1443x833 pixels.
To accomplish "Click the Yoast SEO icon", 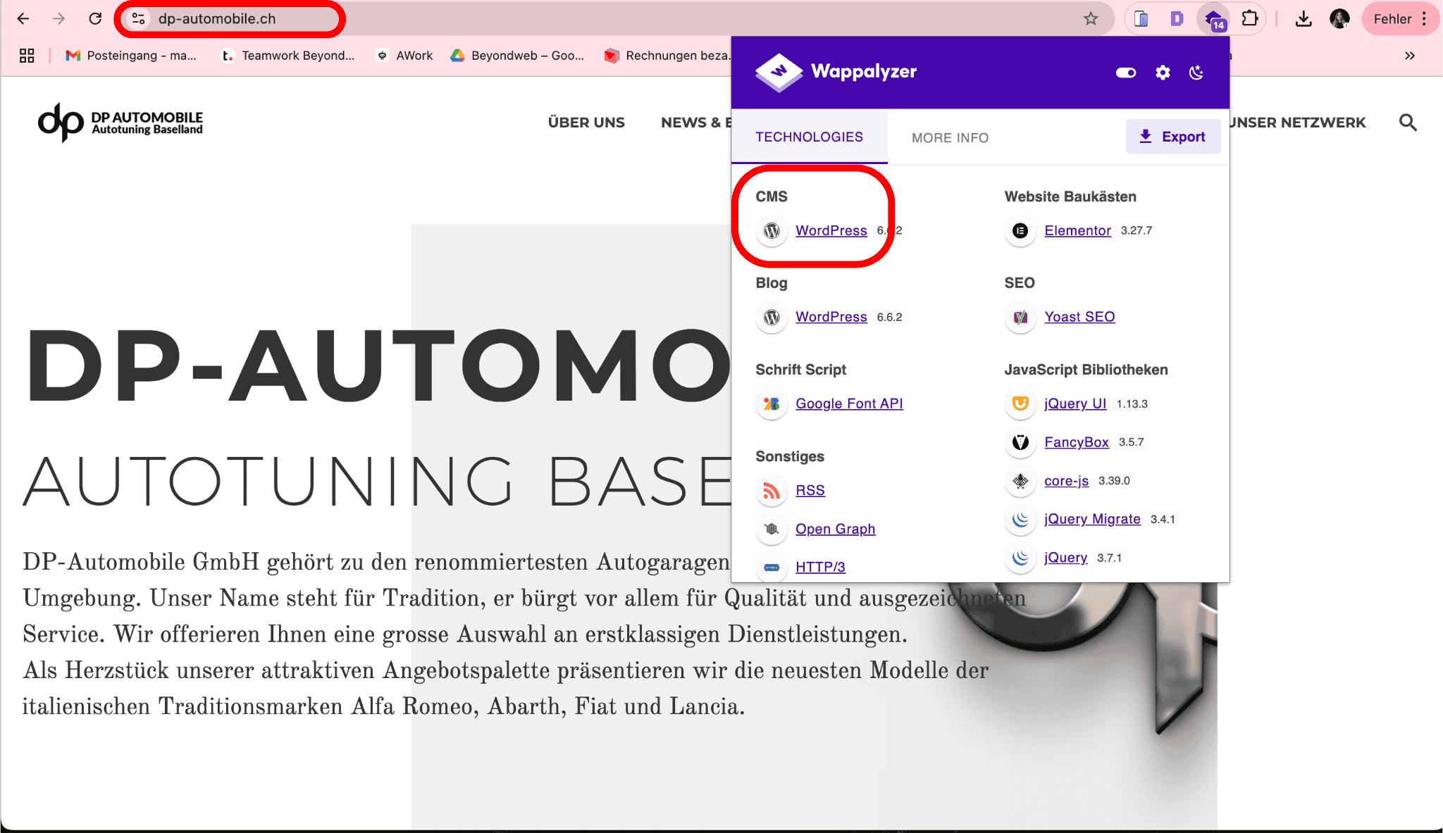I will (x=1020, y=317).
